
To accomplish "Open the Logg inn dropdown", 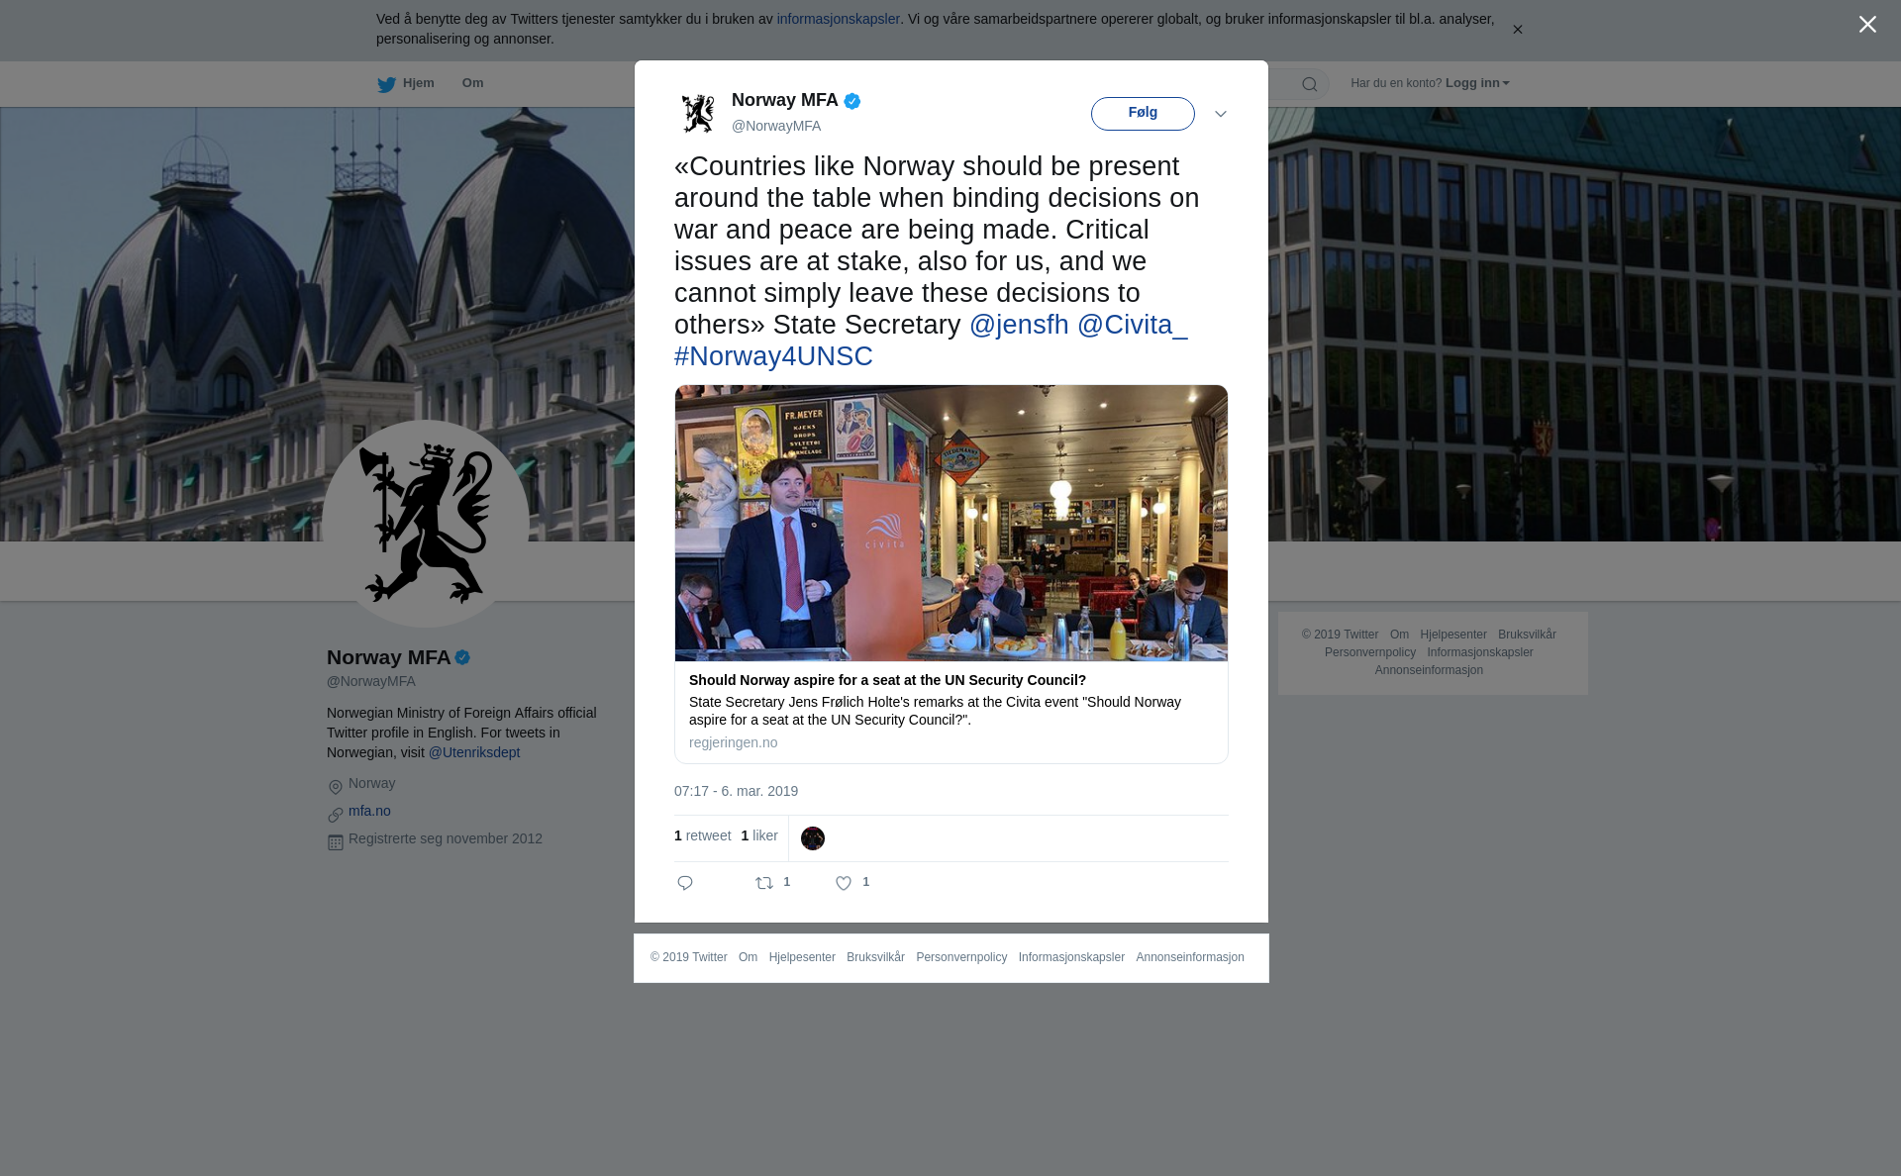I will point(1477,83).
